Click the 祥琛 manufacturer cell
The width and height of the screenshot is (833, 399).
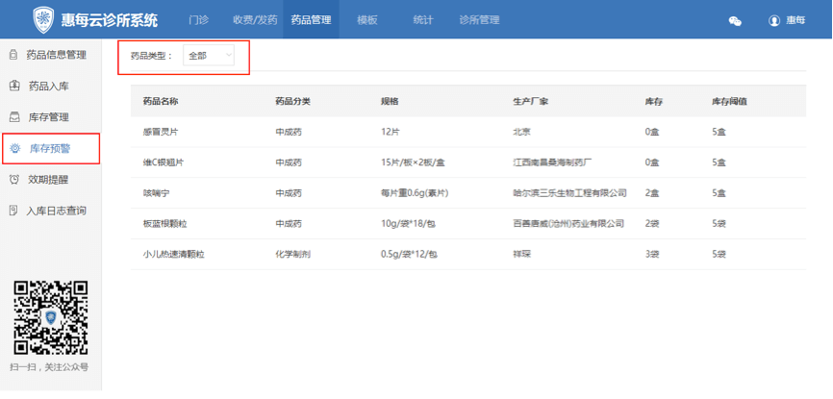pos(521,255)
